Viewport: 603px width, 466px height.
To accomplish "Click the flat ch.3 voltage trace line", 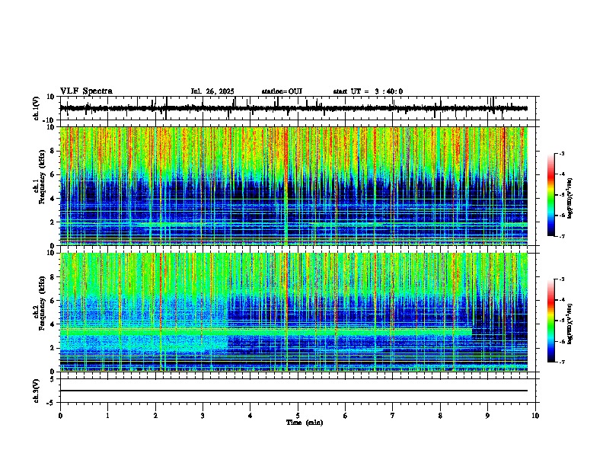I will (x=294, y=391).
